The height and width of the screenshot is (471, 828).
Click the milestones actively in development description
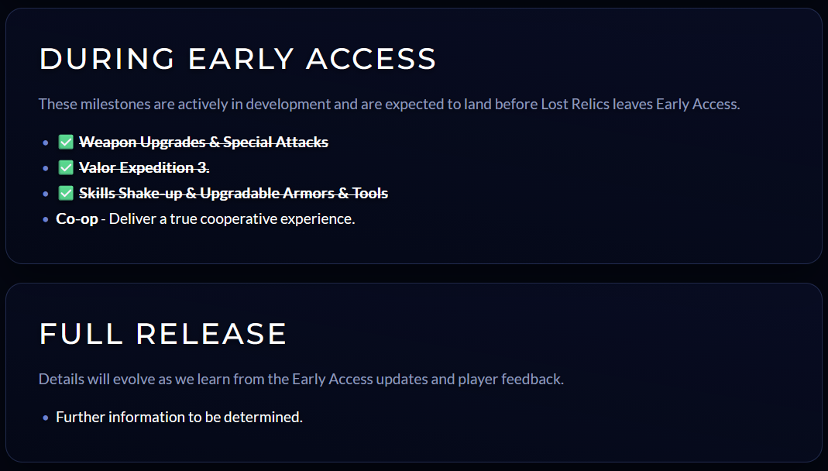click(x=389, y=104)
